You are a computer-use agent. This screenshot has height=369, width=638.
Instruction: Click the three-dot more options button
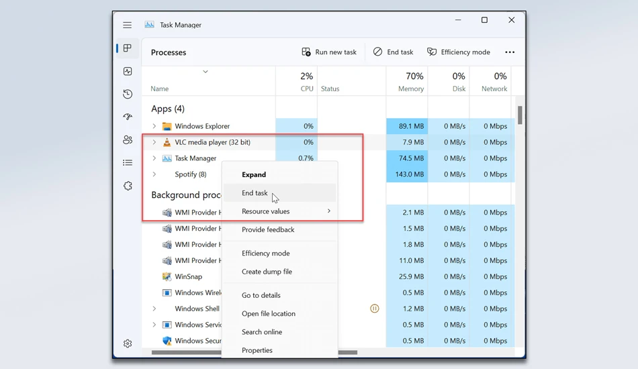(x=510, y=52)
